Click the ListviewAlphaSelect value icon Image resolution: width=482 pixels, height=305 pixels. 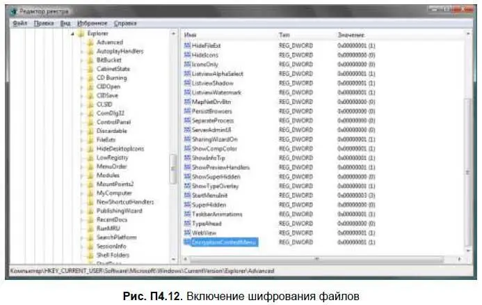(187, 74)
